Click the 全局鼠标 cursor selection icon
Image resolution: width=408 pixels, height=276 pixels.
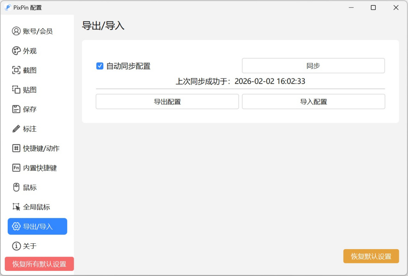pyautogui.click(x=16, y=207)
